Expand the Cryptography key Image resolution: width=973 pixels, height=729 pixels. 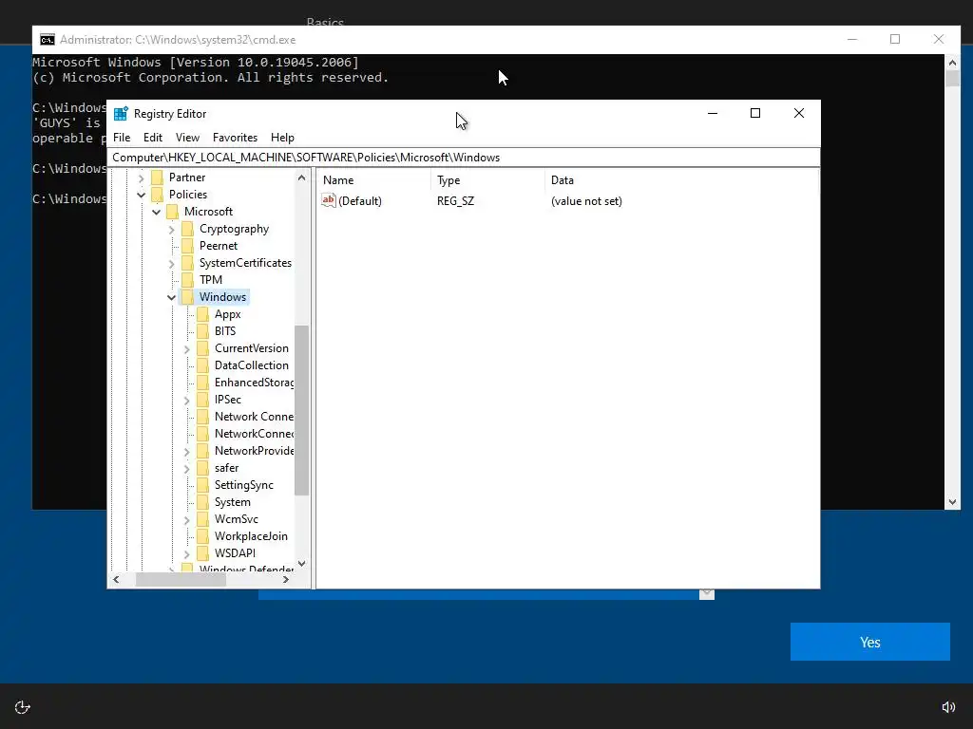[172, 230]
